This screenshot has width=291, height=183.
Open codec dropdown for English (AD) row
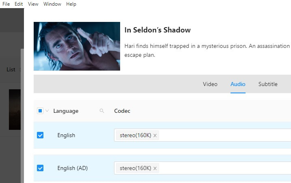point(223,168)
